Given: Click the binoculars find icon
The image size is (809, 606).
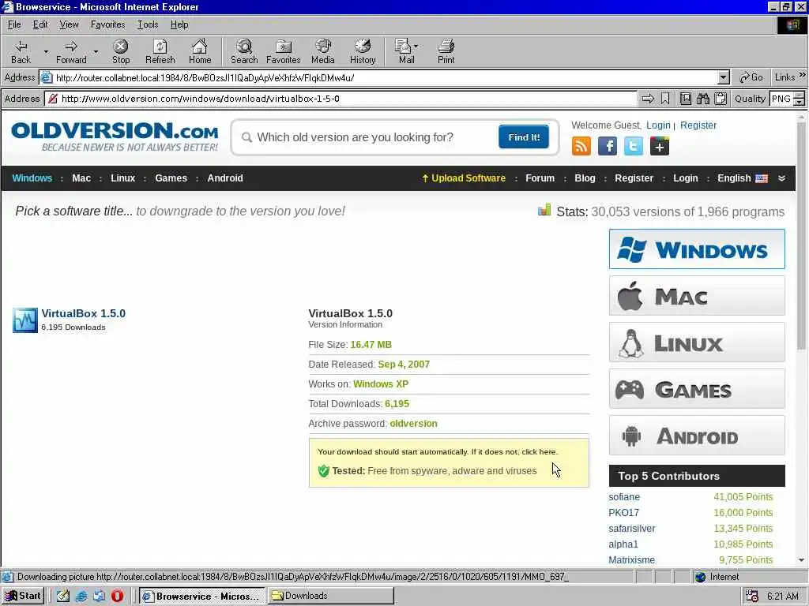Looking at the screenshot, I should [702, 99].
